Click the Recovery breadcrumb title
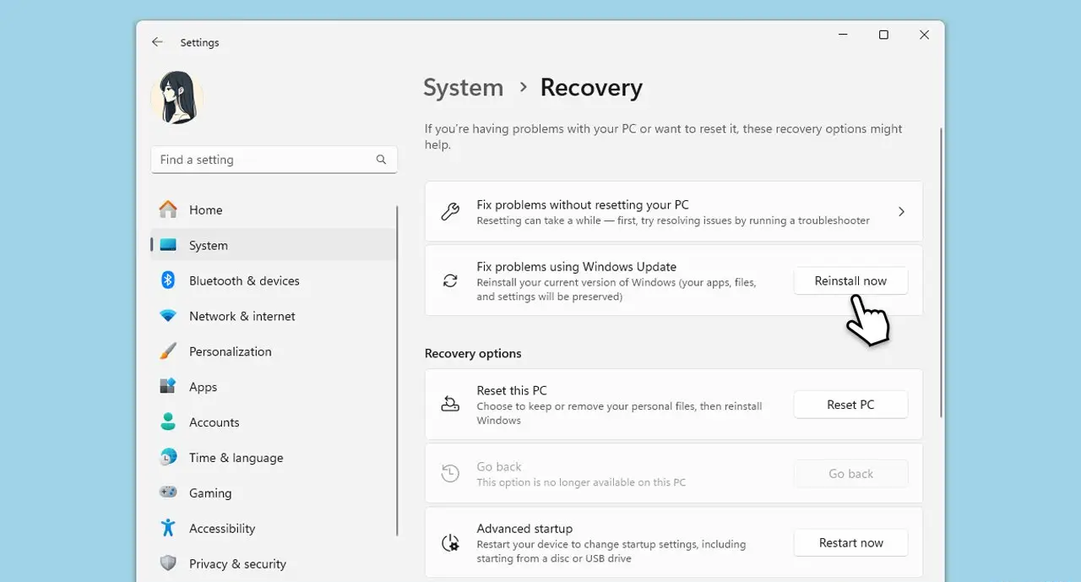Image resolution: width=1081 pixels, height=582 pixels. coord(591,88)
